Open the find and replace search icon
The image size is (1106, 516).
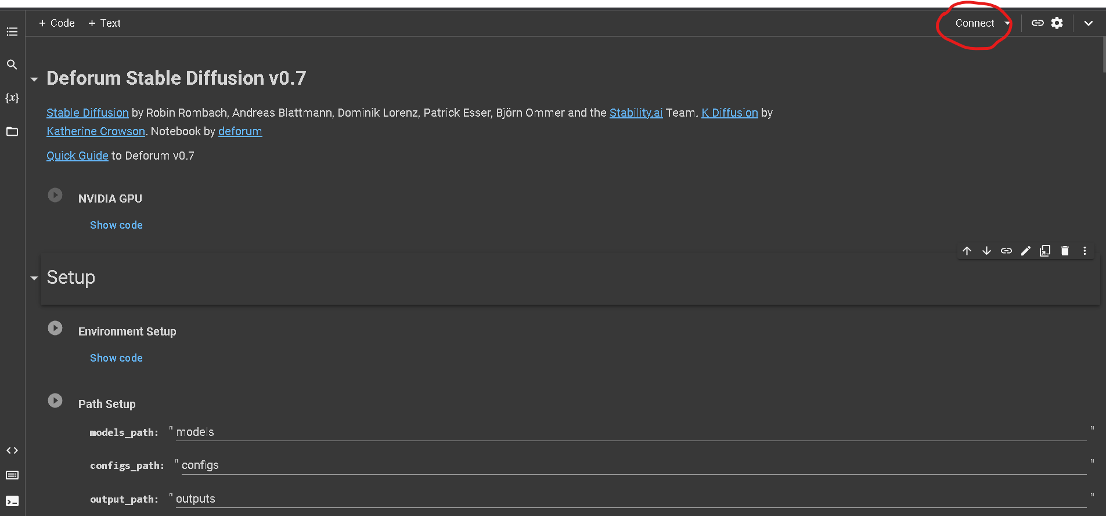coord(12,64)
